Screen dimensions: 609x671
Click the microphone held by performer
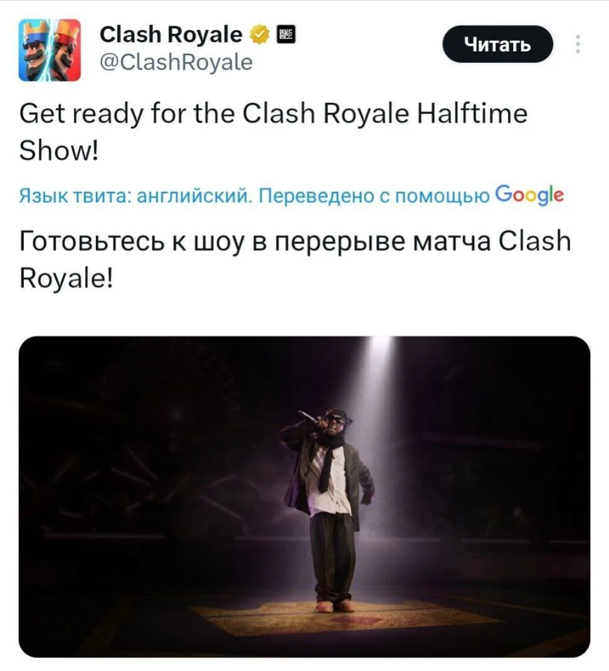tap(309, 417)
